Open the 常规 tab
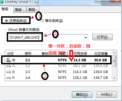The image size is (122, 101). pos(6,9)
